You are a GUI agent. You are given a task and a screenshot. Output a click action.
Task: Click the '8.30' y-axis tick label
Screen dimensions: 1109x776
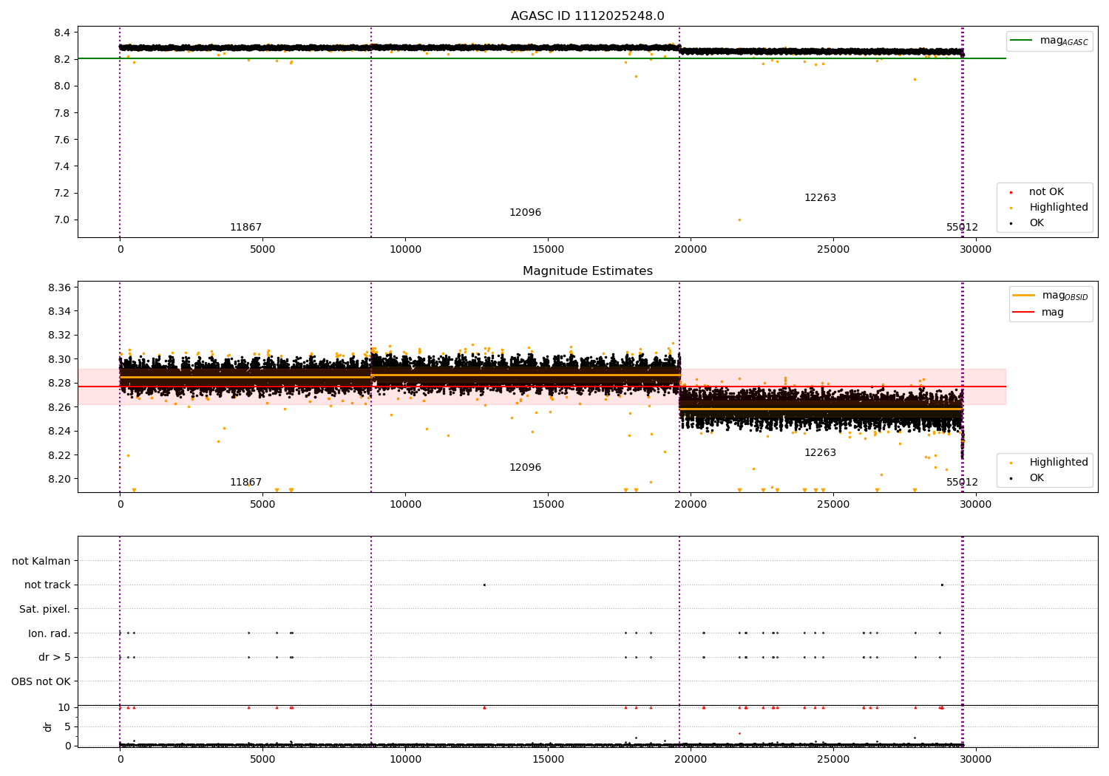pyautogui.click(x=59, y=359)
